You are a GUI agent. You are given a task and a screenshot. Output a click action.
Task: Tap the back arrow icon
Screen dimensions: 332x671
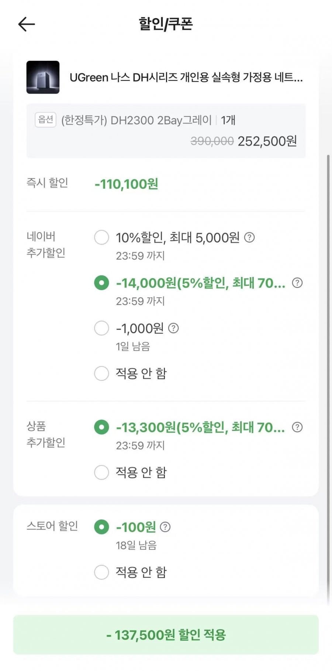[27, 24]
